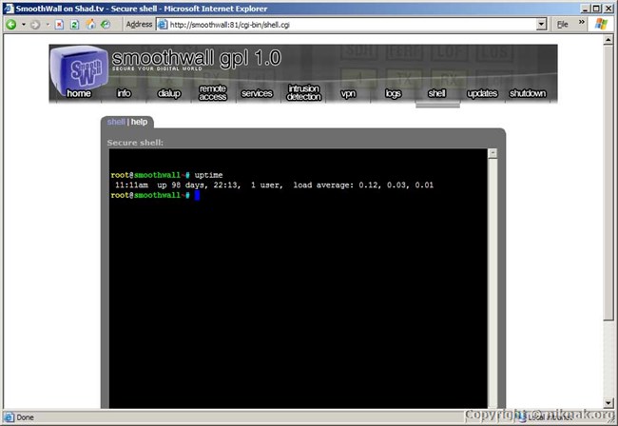Screen dimensions: 618x426
Task: Maximize the Internet Explorer window
Action: pos(596,9)
